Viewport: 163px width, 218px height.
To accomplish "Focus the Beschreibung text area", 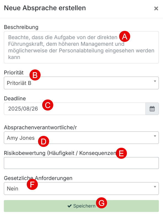I will (81, 47).
